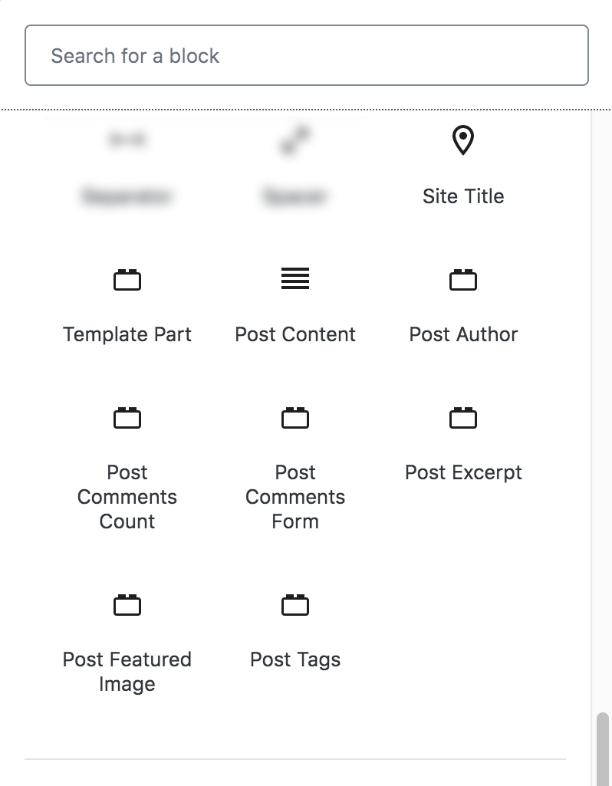
Task: Pick the Post Comments Form block icon
Action: (x=295, y=418)
